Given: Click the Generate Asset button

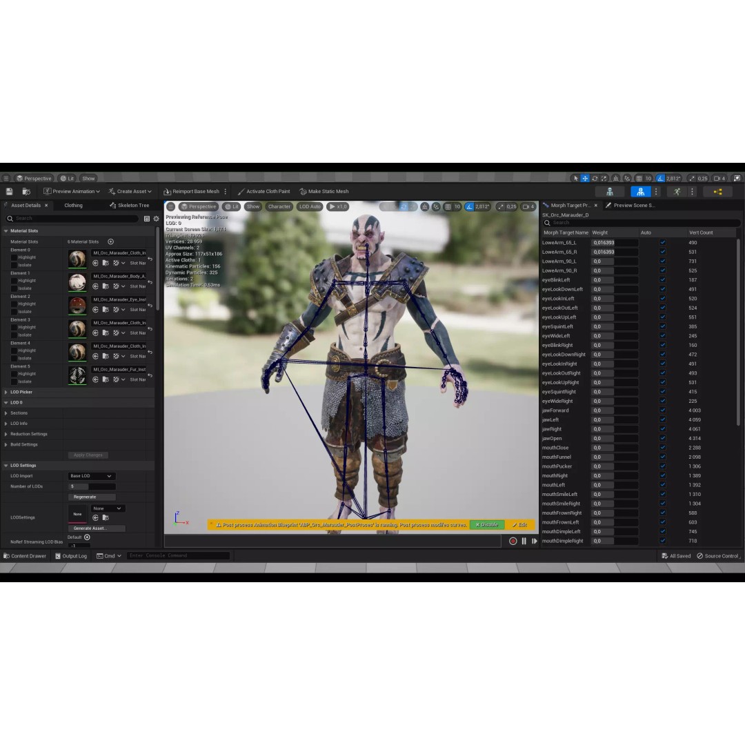Looking at the screenshot, I should click(x=97, y=528).
